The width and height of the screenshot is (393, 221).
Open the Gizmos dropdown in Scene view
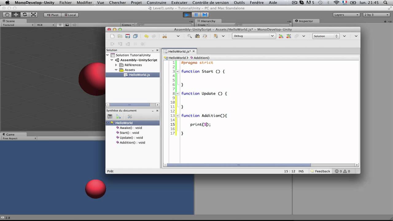pyautogui.click(x=128, y=25)
